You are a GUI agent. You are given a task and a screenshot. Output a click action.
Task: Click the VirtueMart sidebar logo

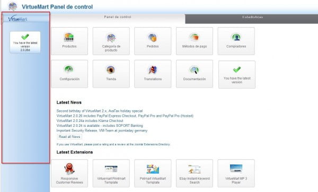[17, 19]
